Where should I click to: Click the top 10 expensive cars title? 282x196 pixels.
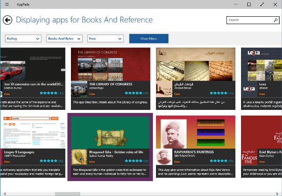(33, 84)
